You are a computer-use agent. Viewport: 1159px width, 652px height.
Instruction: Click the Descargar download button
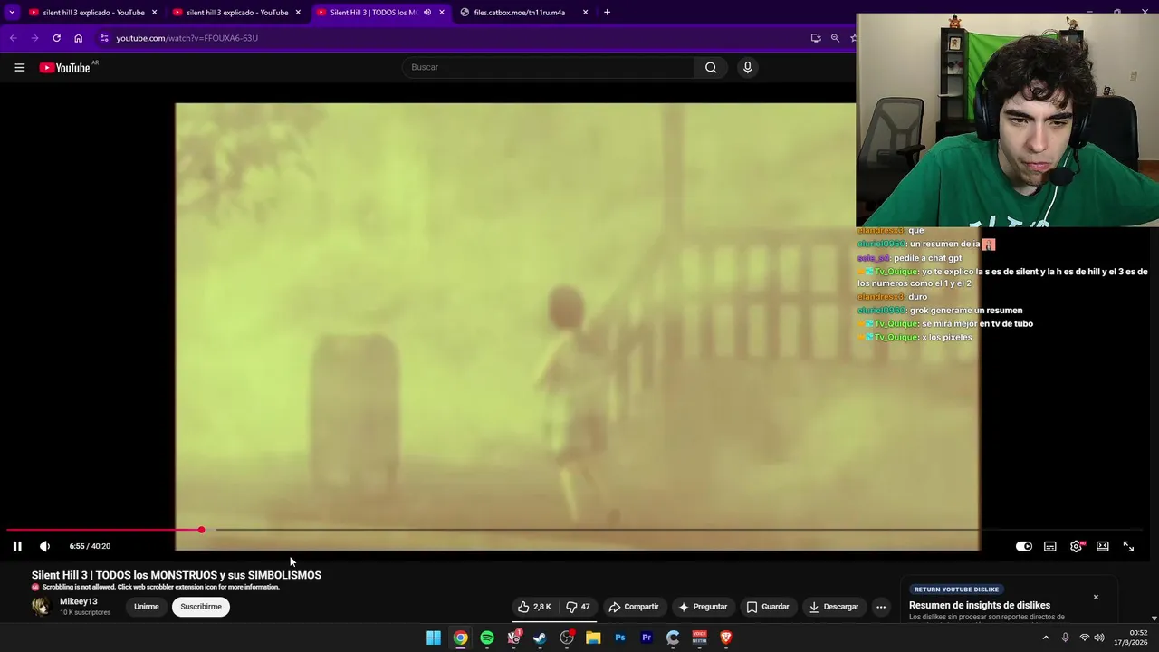point(833,607)
